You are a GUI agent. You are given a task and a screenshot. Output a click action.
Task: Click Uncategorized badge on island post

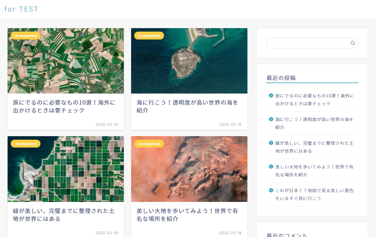pyautogui.click(x=149, y=36)
